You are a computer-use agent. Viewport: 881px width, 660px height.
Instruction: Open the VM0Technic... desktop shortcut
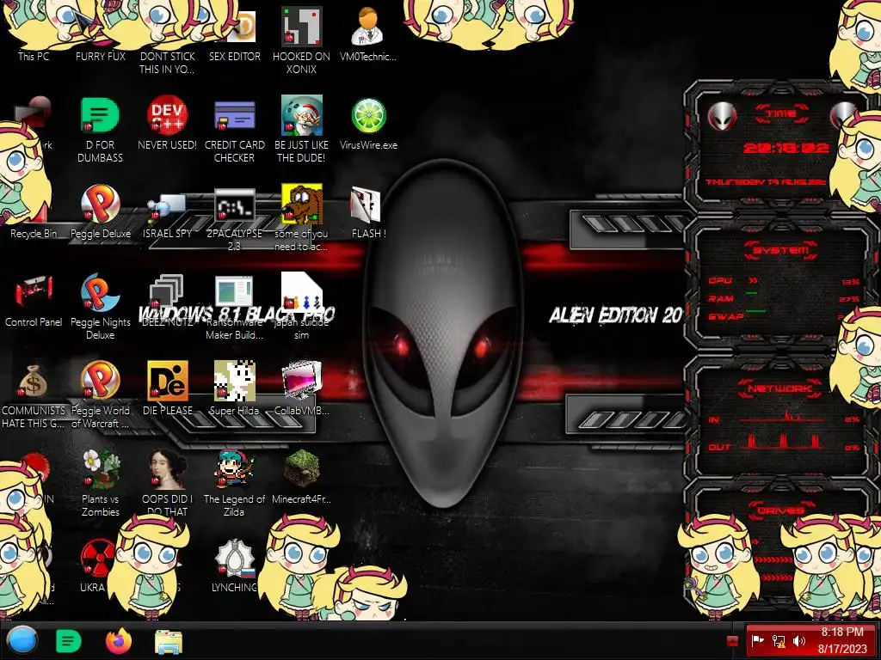[368, 27]
